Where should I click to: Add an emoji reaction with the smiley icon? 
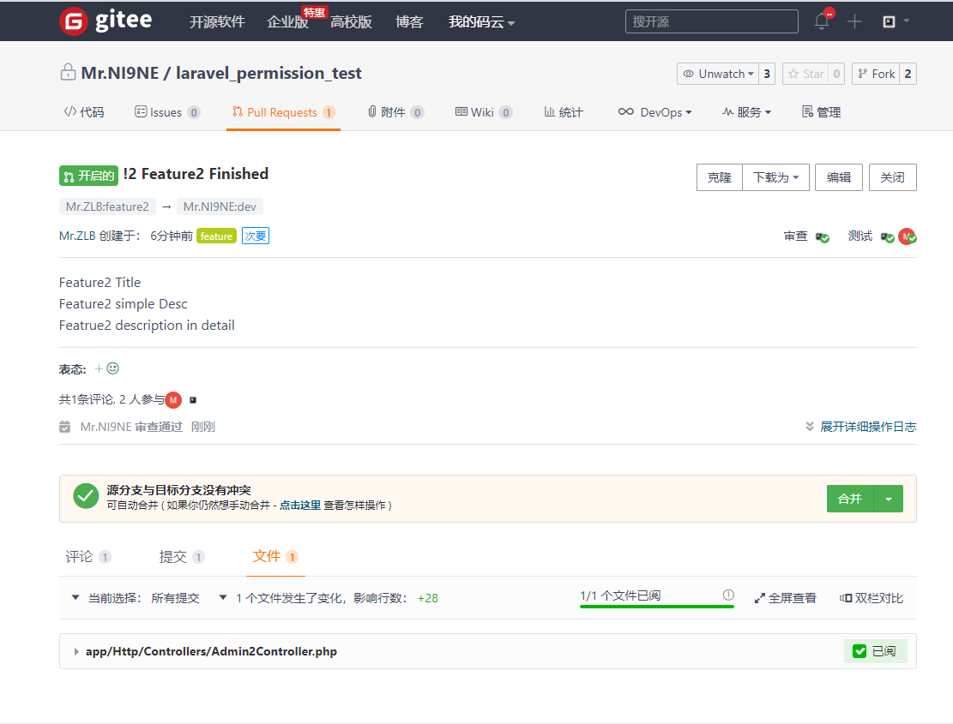(x=112, y=368)
